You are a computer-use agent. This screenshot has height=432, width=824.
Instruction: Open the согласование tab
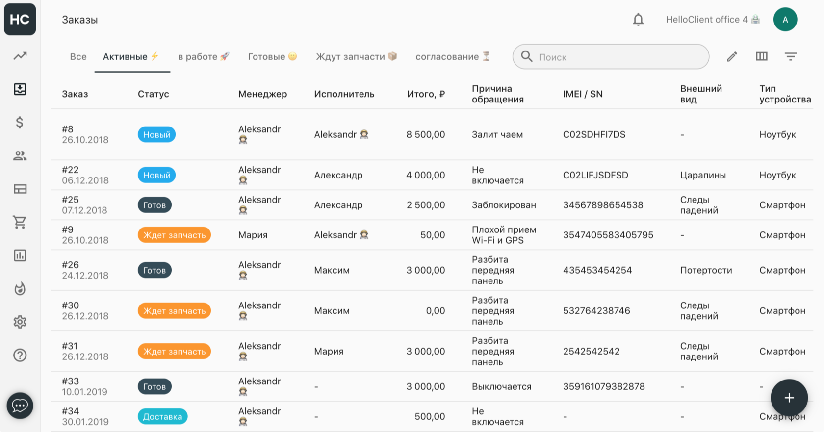(x=453, y=57)
